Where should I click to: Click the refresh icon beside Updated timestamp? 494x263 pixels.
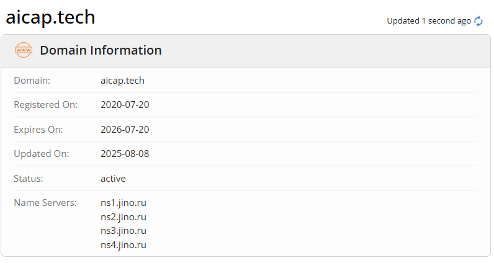478,21
